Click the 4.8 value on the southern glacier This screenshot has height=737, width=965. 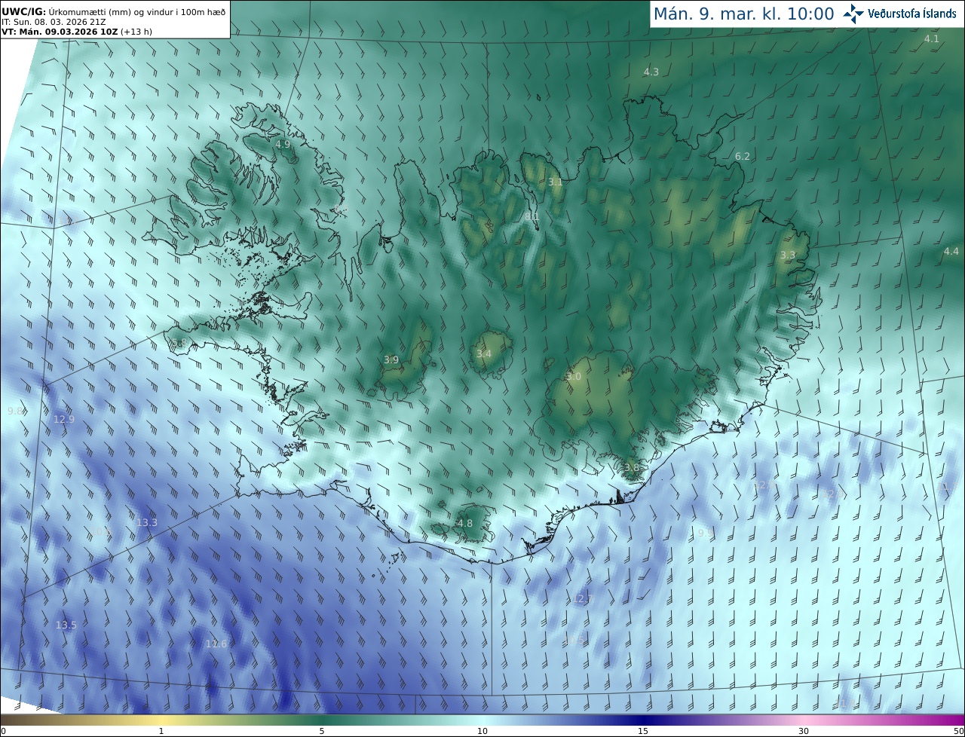[465, 523]
